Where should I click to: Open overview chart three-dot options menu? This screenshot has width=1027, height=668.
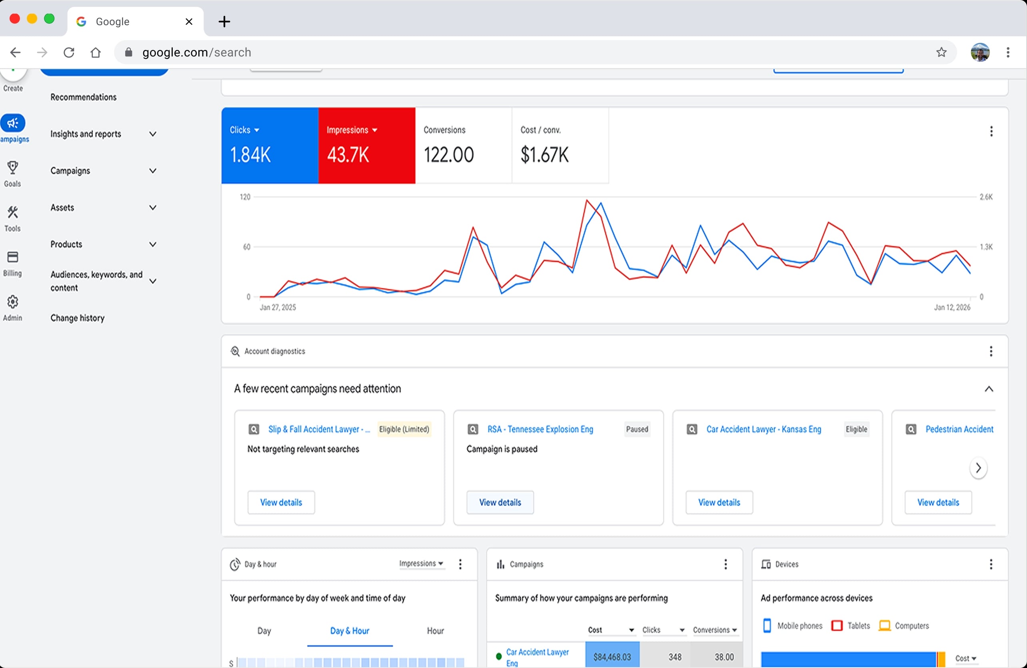click(x=991, y=131)
